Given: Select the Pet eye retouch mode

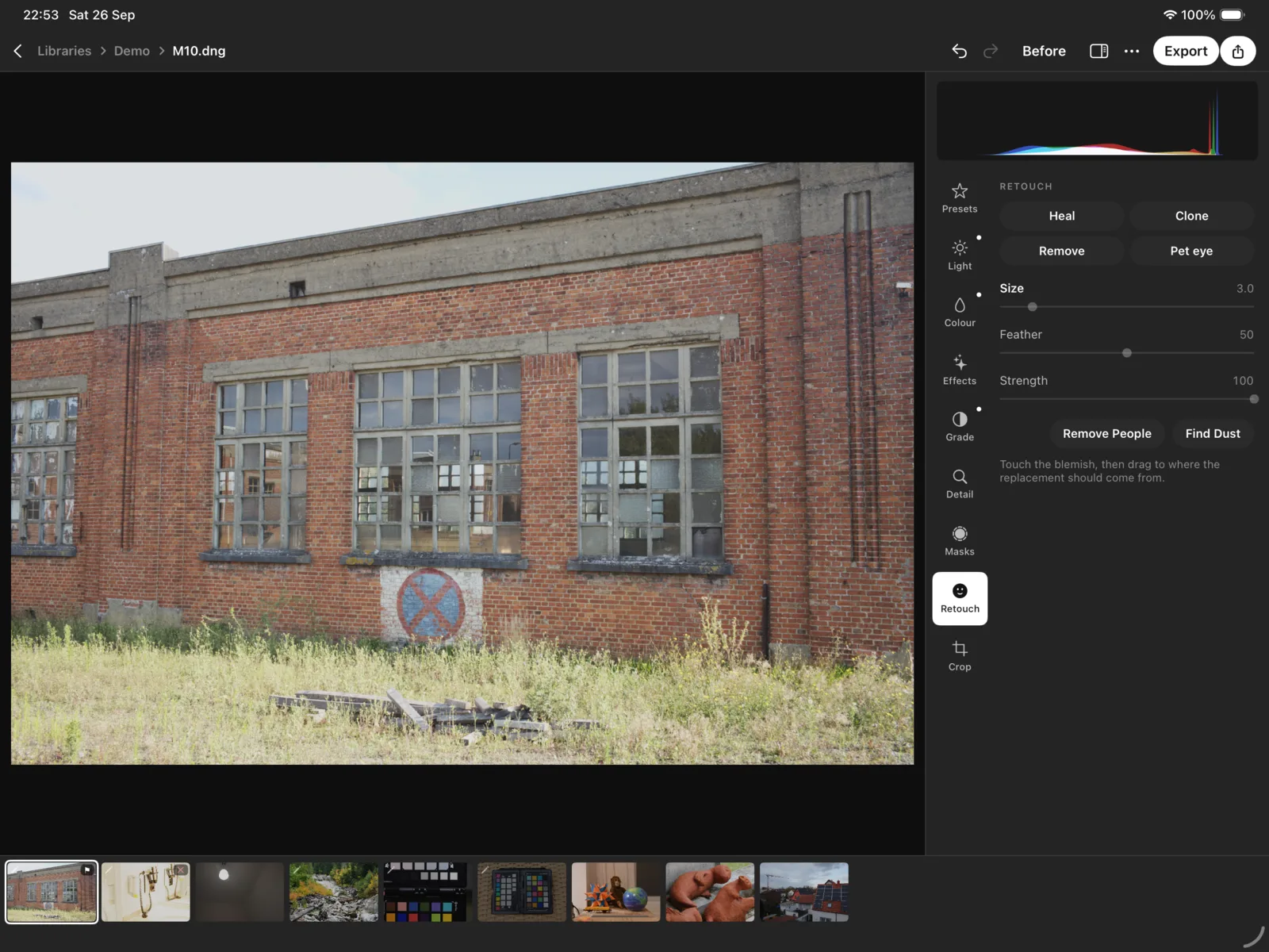Looking at the screenshot, I should pos(1191,251).
